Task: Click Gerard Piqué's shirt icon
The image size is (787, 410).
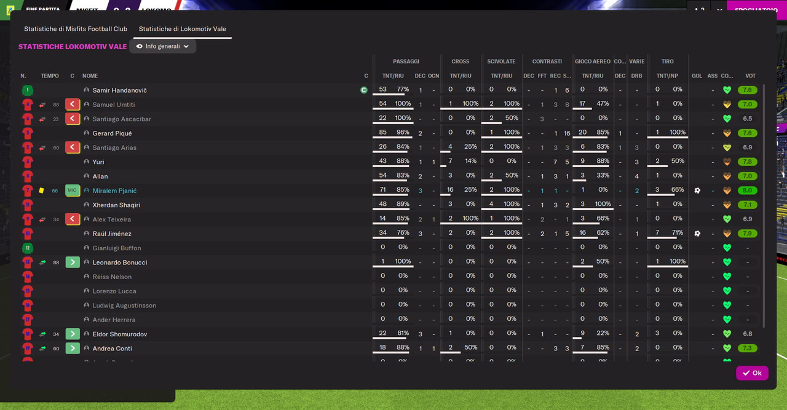Action: [27, 133]
